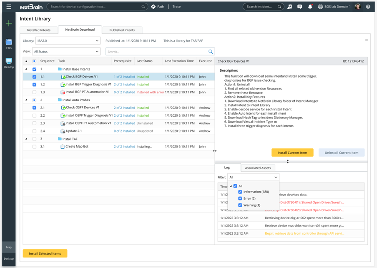Open the user avatar profile

(357, 7)
